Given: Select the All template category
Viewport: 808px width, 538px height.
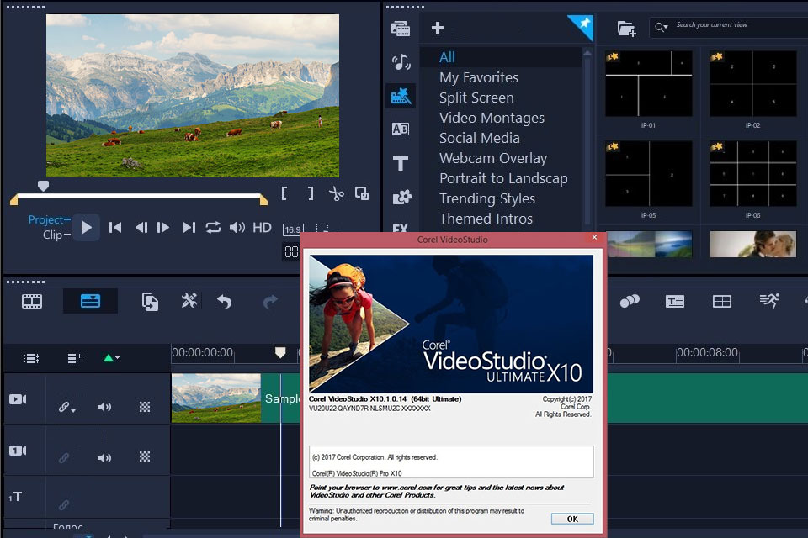Looking at the screenshot, I should (x=447, y=57).
